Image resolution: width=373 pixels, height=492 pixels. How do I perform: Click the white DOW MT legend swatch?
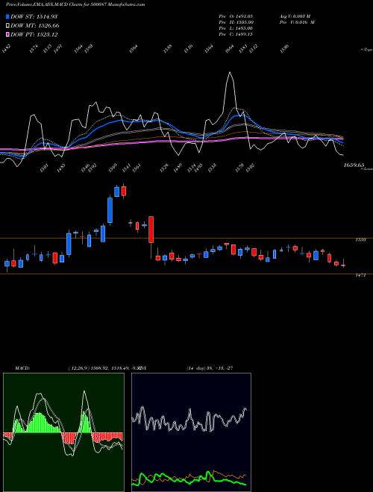[7, 25]
